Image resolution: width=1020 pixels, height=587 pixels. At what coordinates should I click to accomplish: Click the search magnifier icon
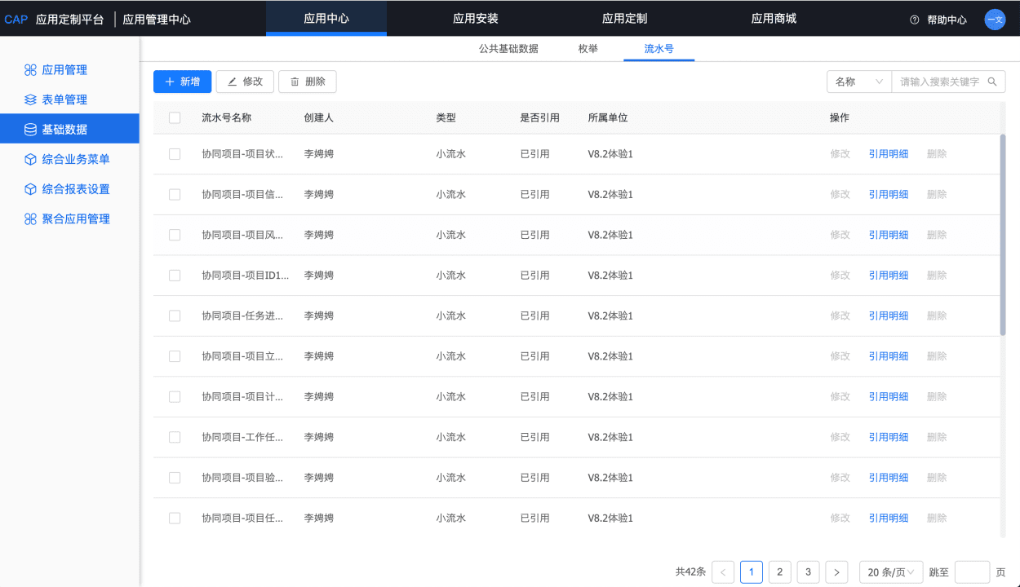[x=992, y=82]
